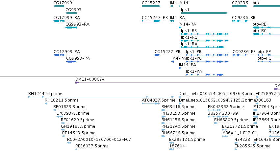Screen dimensions: 280x151
Task: Click EST EK212721.5prime
Action: point(240,127)
